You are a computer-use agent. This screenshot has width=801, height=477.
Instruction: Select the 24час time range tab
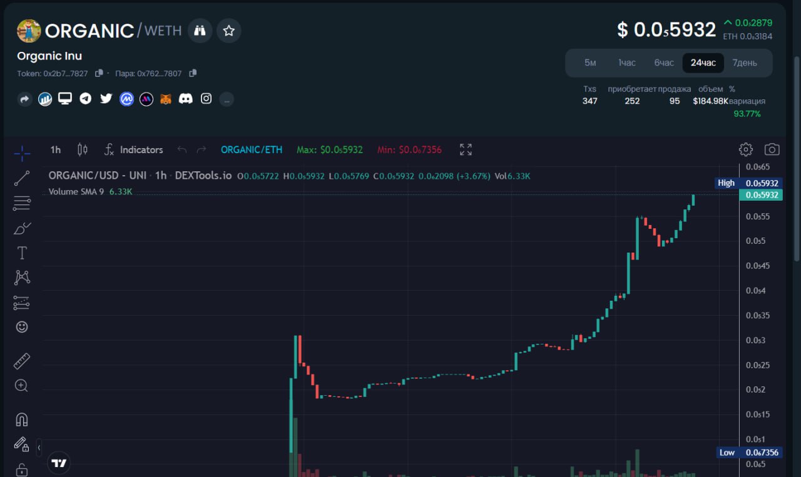click(x=703, y=63)
